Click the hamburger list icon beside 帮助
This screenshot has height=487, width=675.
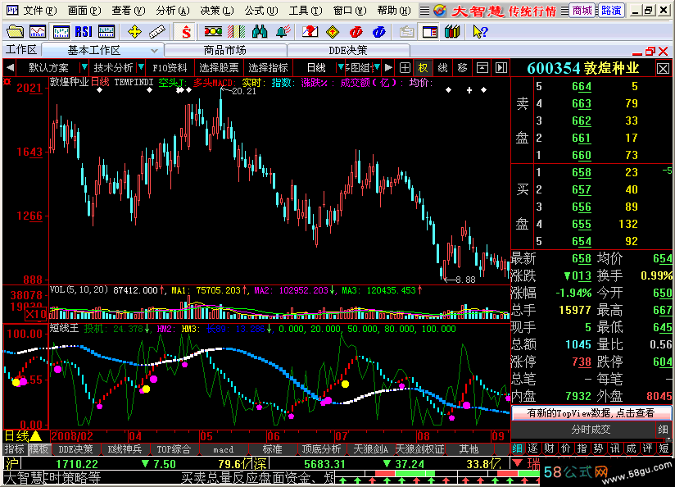pos(425,11)
